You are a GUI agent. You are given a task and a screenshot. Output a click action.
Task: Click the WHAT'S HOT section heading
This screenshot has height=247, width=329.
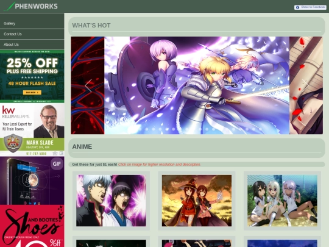click(x=91, y=26)
